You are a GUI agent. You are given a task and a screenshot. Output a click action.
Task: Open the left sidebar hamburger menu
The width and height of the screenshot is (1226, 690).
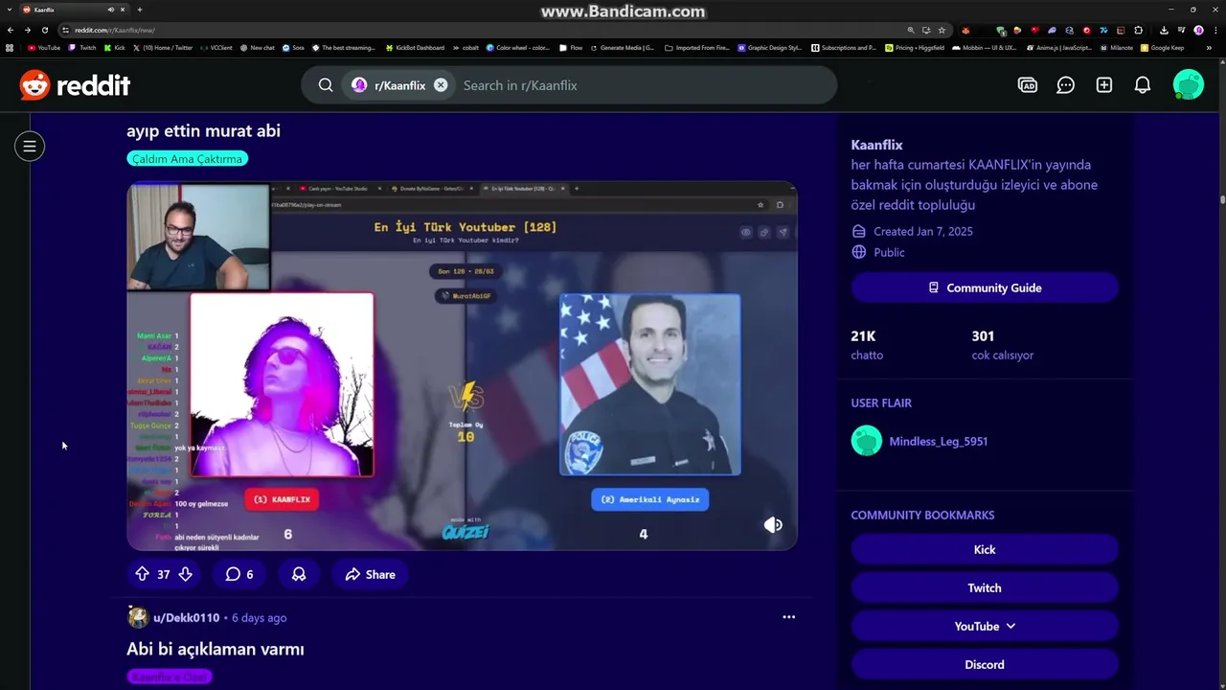click(30, 147)
